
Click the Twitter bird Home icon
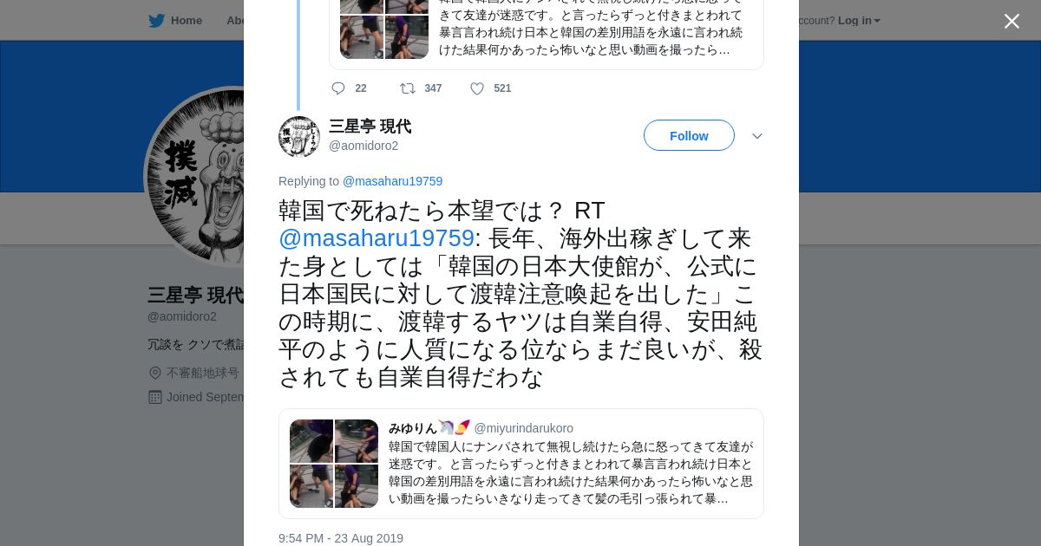click(156, 21)
